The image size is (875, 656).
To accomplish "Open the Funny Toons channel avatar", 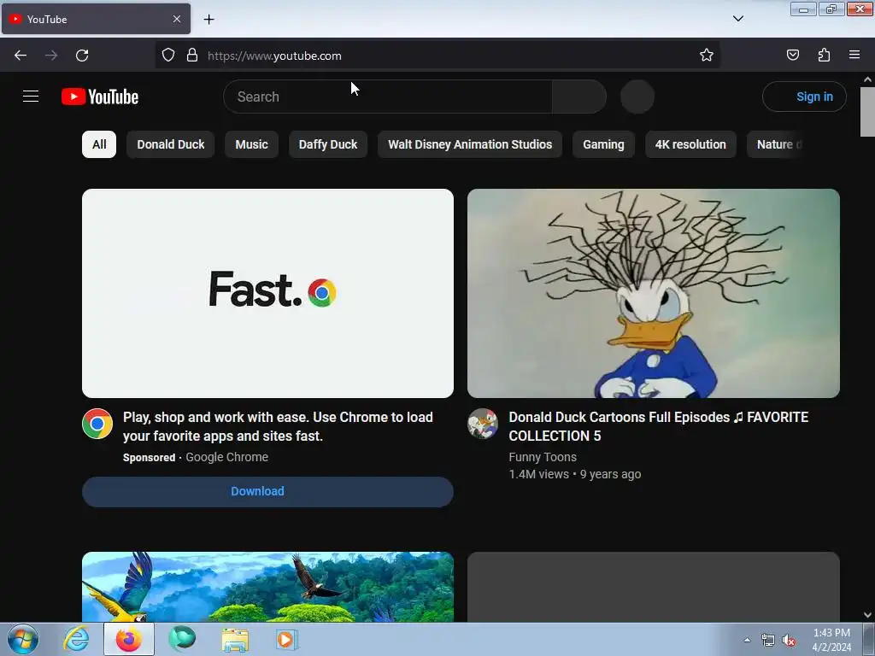I will [483, 424].
